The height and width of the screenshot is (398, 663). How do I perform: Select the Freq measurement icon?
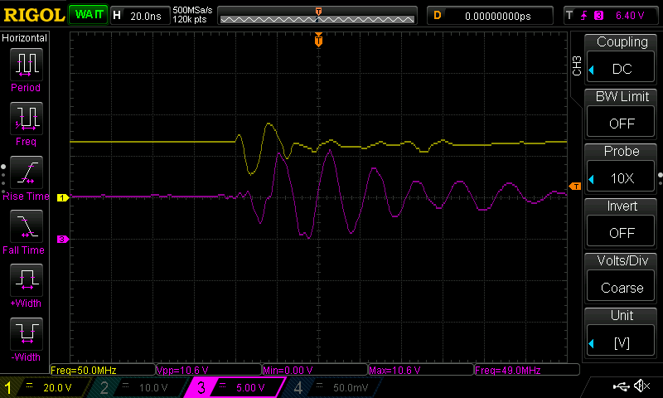(x=27, y=119)
